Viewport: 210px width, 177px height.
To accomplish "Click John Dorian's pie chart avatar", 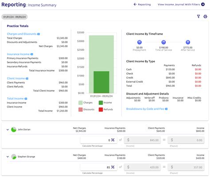I will pyautogui.click(x=14, y=129).
